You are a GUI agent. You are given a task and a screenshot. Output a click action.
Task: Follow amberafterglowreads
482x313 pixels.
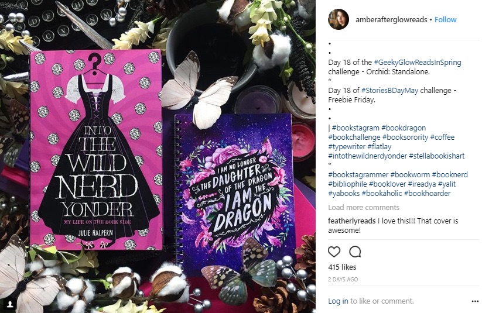[x=445, y=20]
